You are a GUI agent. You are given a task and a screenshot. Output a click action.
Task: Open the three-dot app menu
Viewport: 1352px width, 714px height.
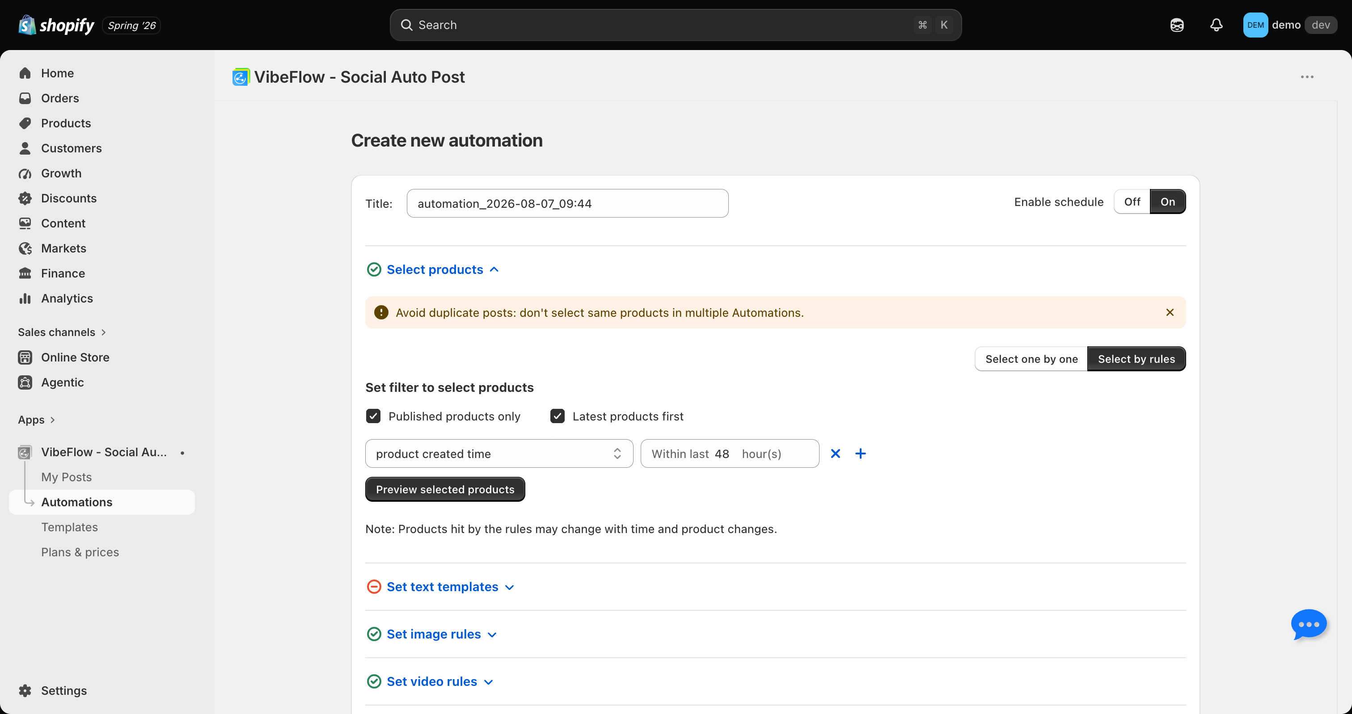point(1307,76)
